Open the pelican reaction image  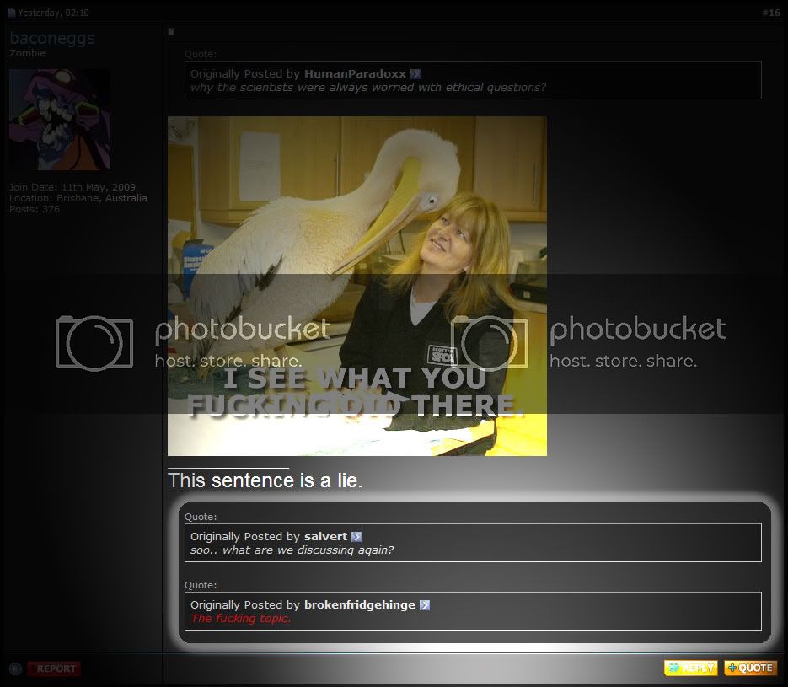tap(357, 287)
